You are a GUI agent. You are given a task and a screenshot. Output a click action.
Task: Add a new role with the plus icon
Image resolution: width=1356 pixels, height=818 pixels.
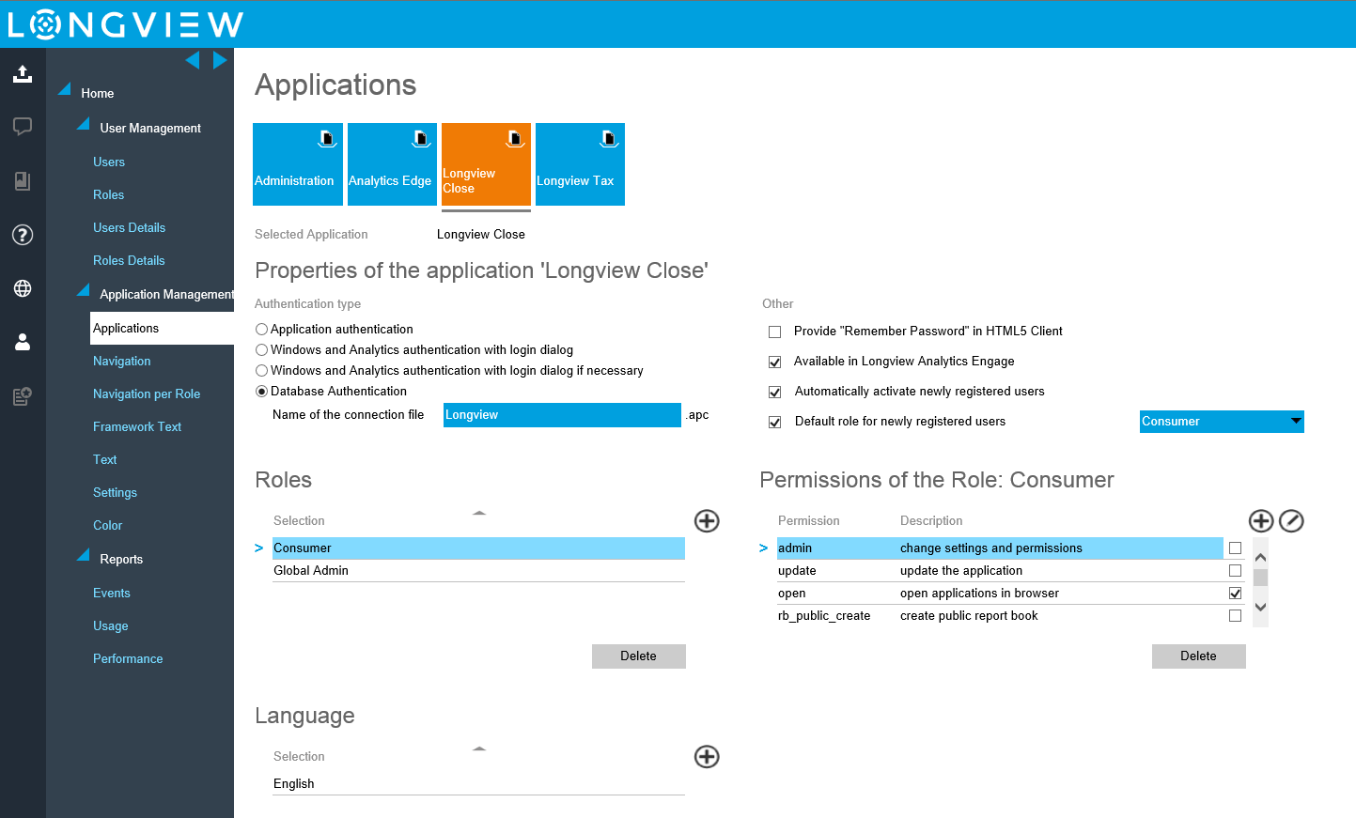pos(707,520)
